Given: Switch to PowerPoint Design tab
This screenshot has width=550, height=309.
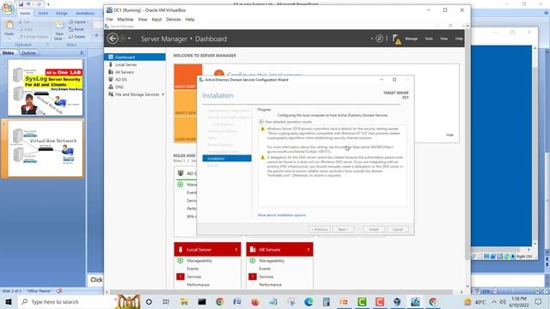Looking at the screenshot, I should (61, 14).
